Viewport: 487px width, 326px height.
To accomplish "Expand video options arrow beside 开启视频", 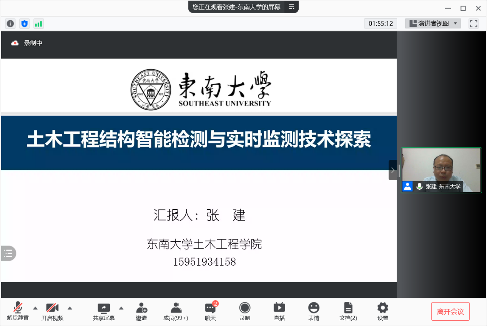I will click(70, 308).
